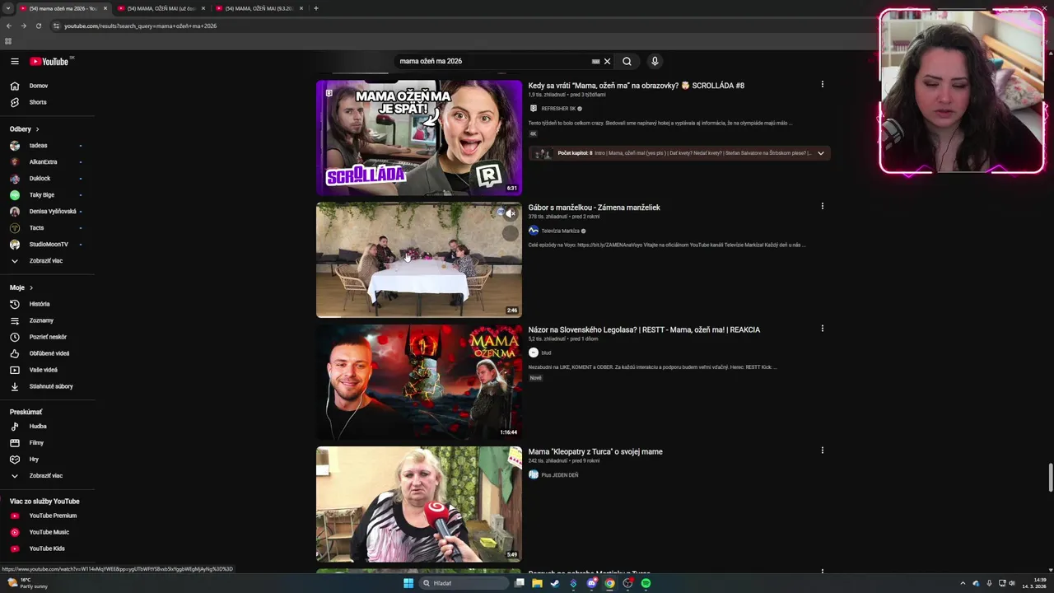Go forward in browser
This screenshot has width=1054, height=593.
point(23,26)
